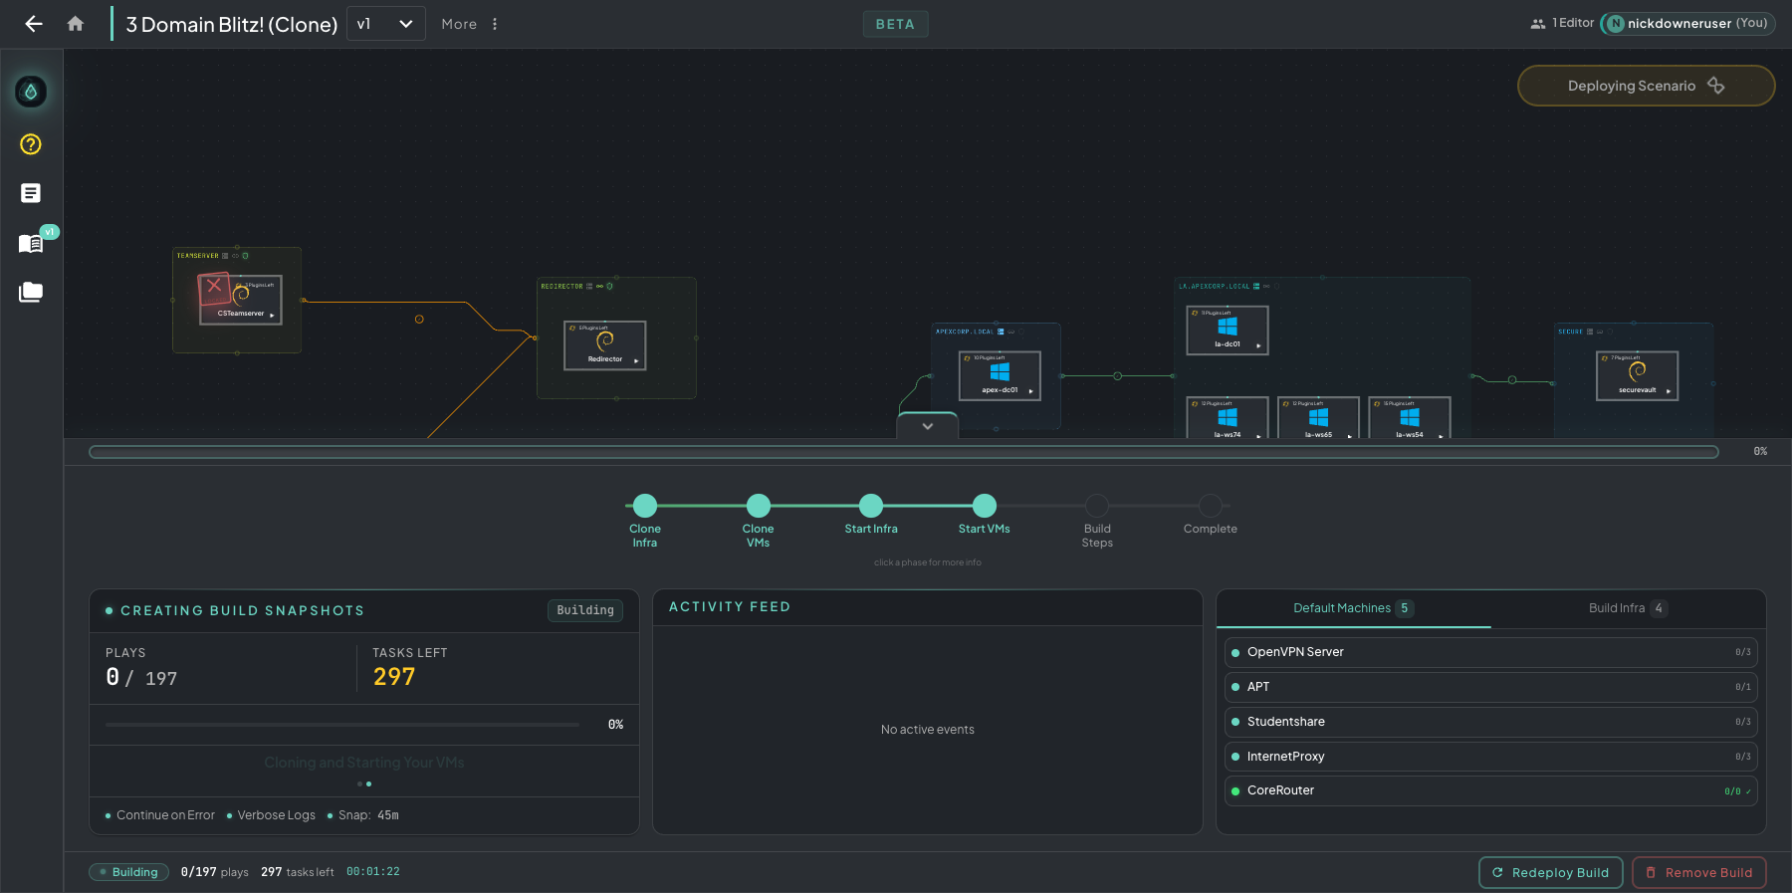Expand the OpenVPN Server machine row
Viewport: 1792px width, 893px height.
pyautogui.click(x=1490, y=652)
